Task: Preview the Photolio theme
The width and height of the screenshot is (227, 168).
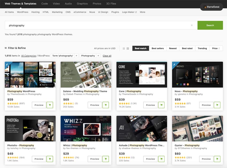Action: (39, 159)
